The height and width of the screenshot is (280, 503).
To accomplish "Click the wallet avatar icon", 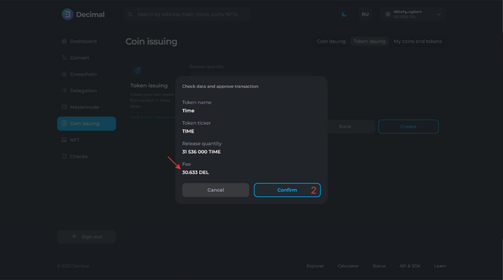I will point(388,14).
